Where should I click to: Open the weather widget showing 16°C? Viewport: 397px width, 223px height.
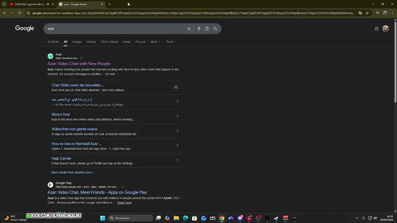pyautogui.click(x=16, y=218)
